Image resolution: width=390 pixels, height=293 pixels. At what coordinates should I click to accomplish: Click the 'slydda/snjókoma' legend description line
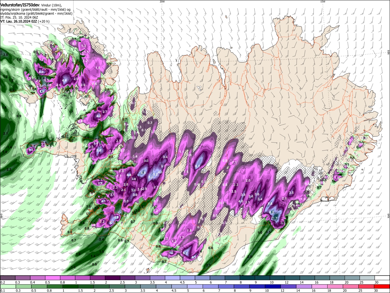(36, 13)
